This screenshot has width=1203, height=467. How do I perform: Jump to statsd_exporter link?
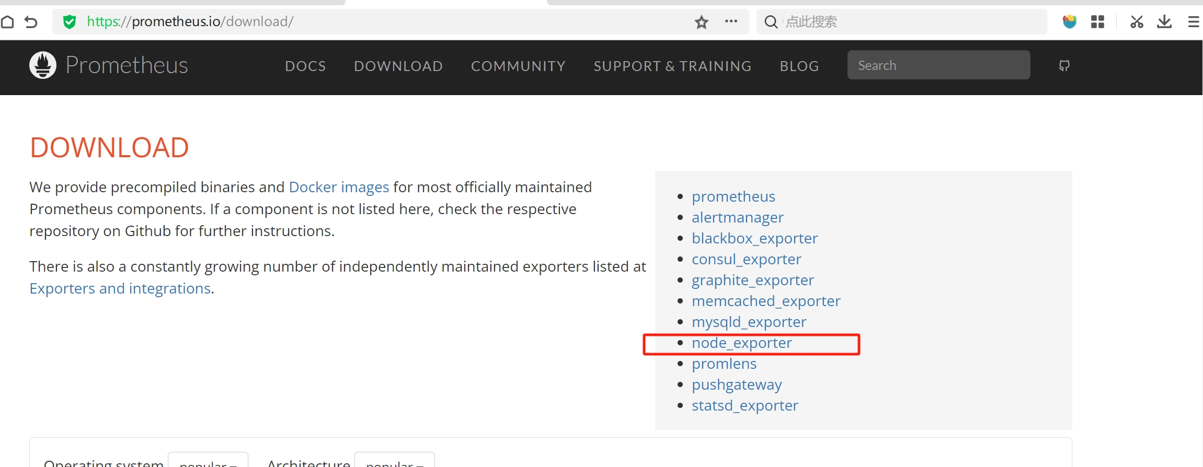pos(745,405)
